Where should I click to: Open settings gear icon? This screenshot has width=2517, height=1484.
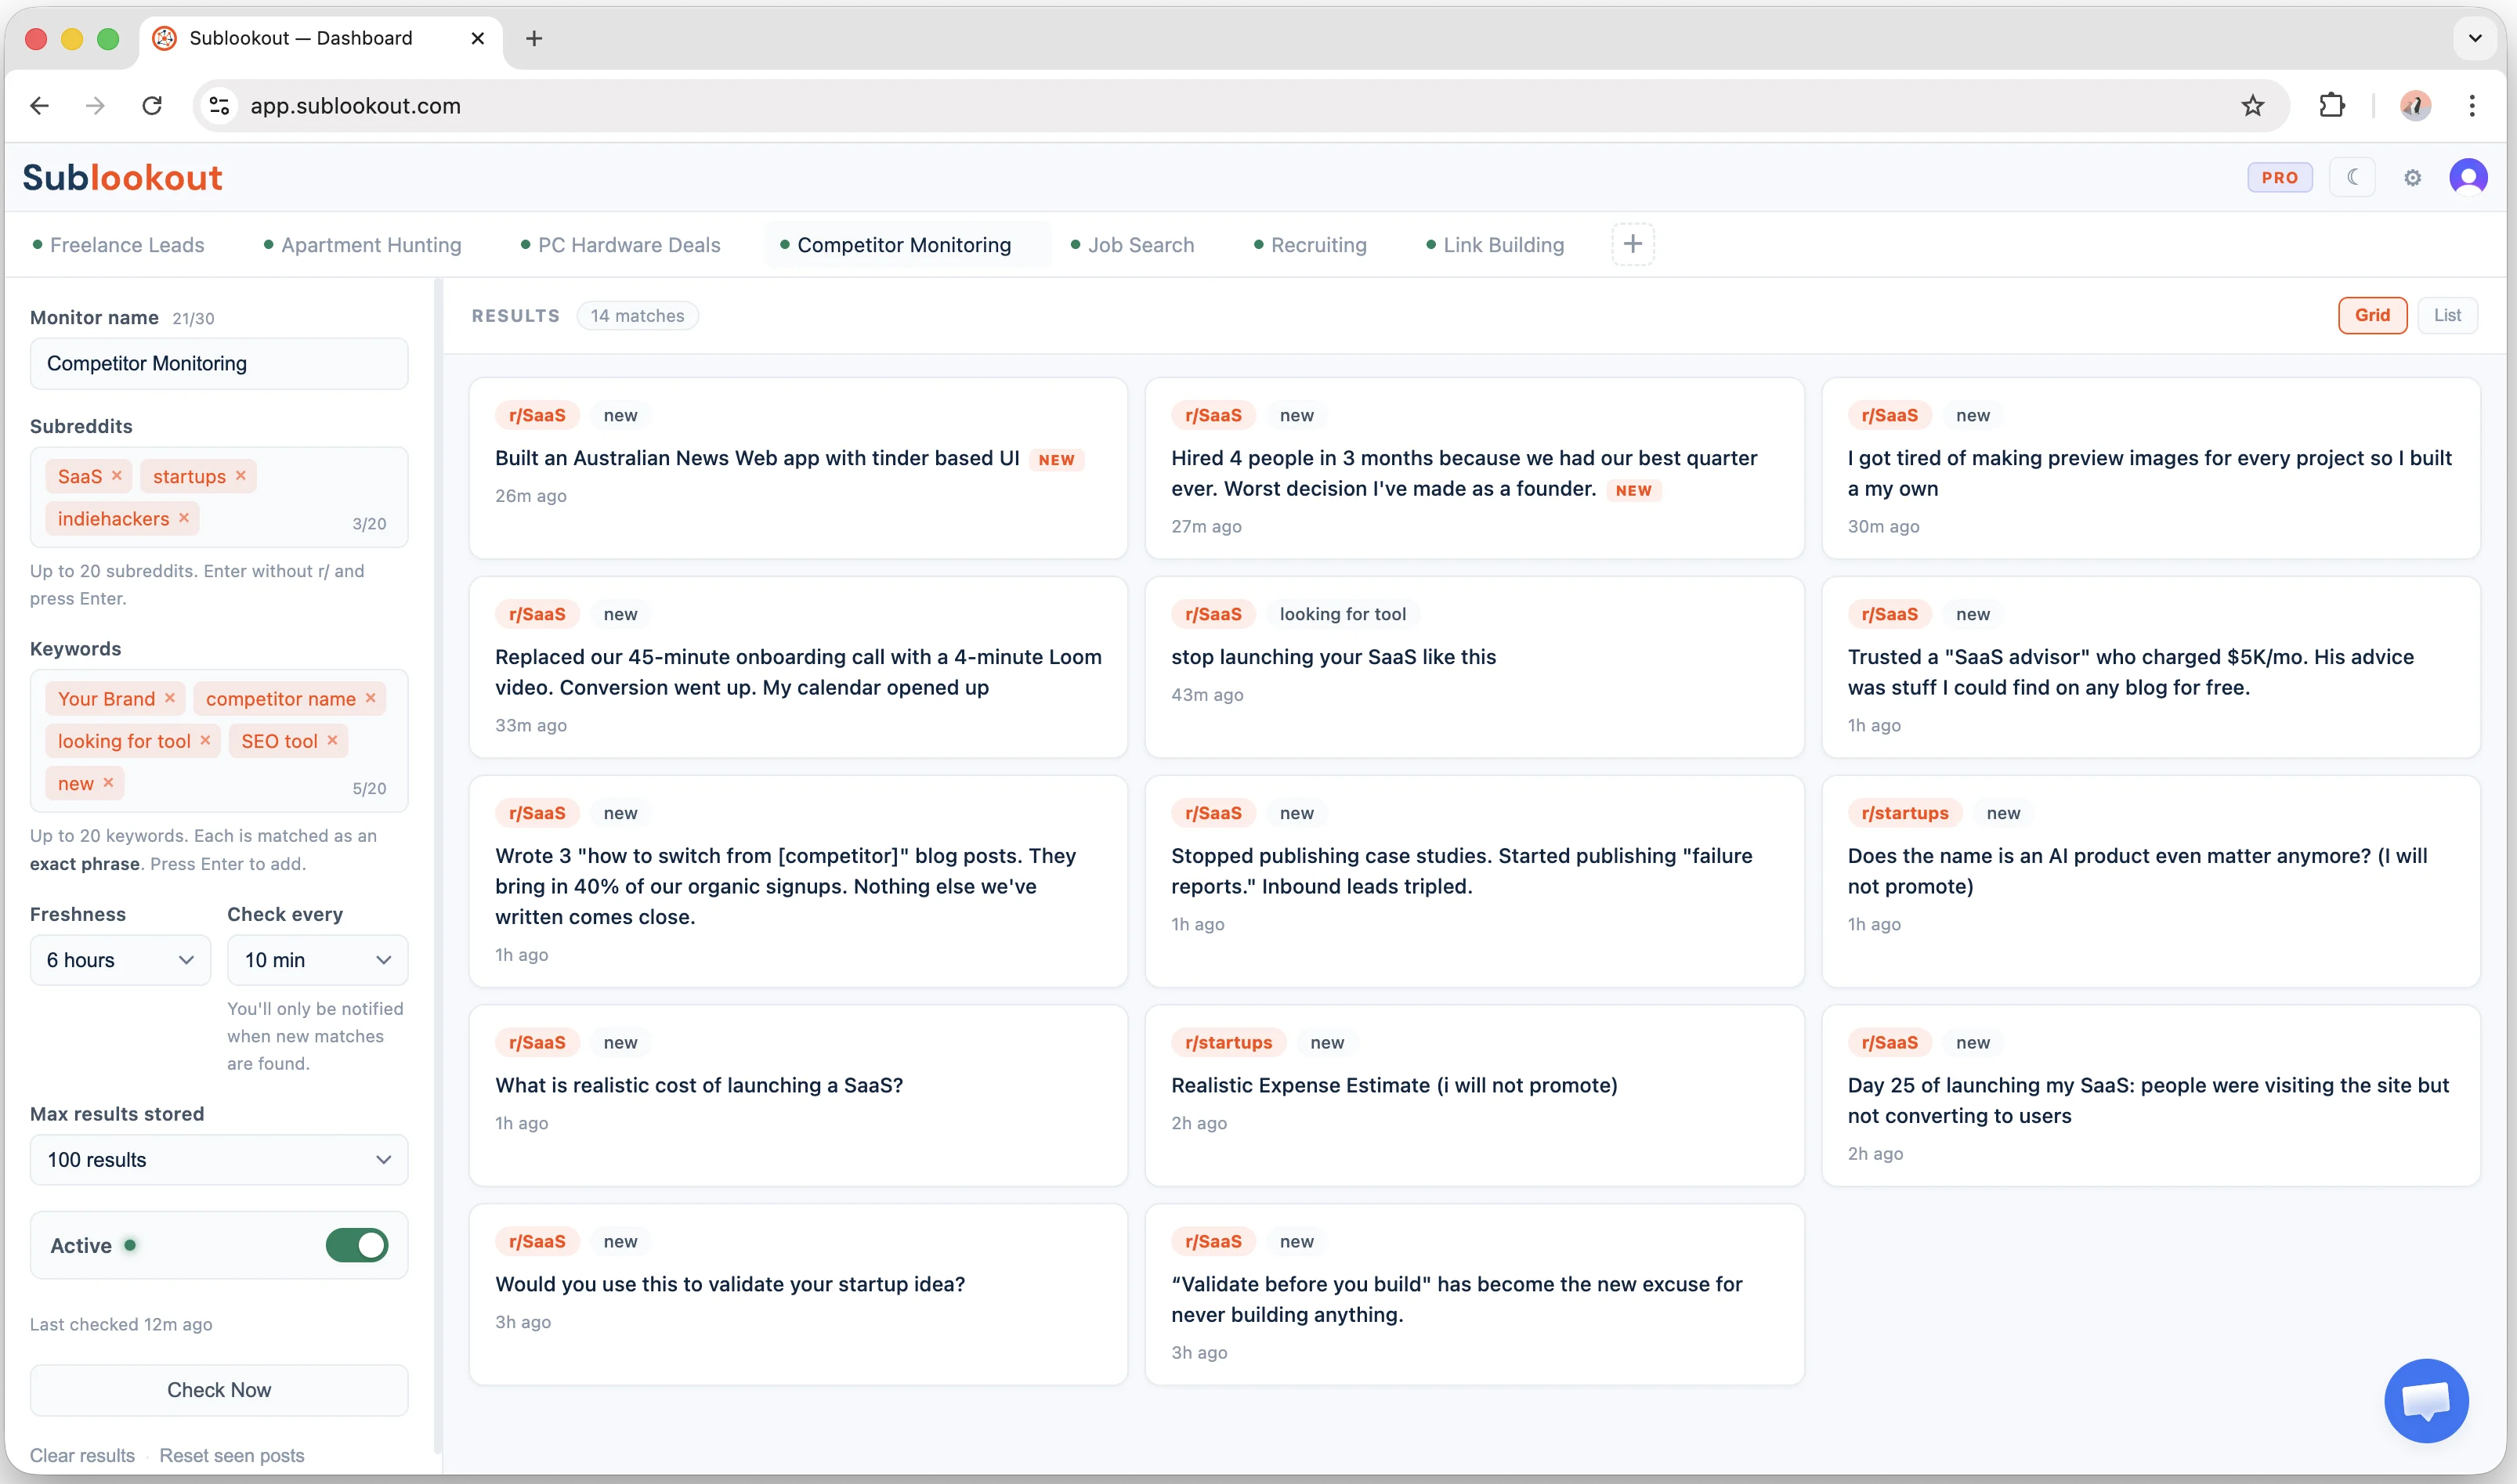pos(2412,178)
